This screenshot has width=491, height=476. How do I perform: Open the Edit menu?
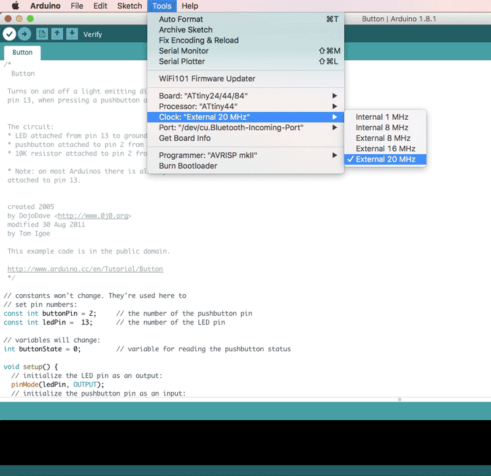coord(100,6)
